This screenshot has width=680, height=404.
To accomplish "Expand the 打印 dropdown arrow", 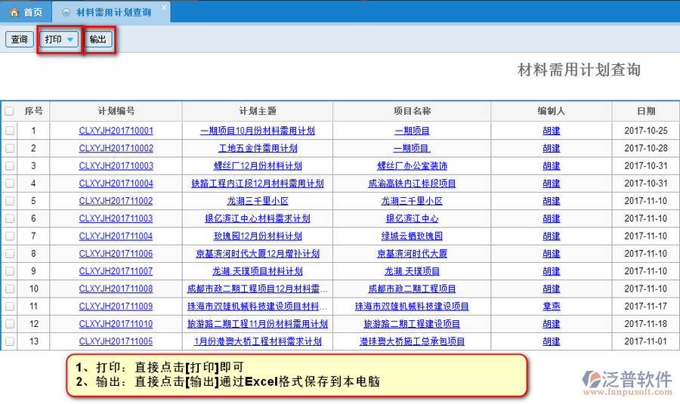I will click(x=70, y=39).
